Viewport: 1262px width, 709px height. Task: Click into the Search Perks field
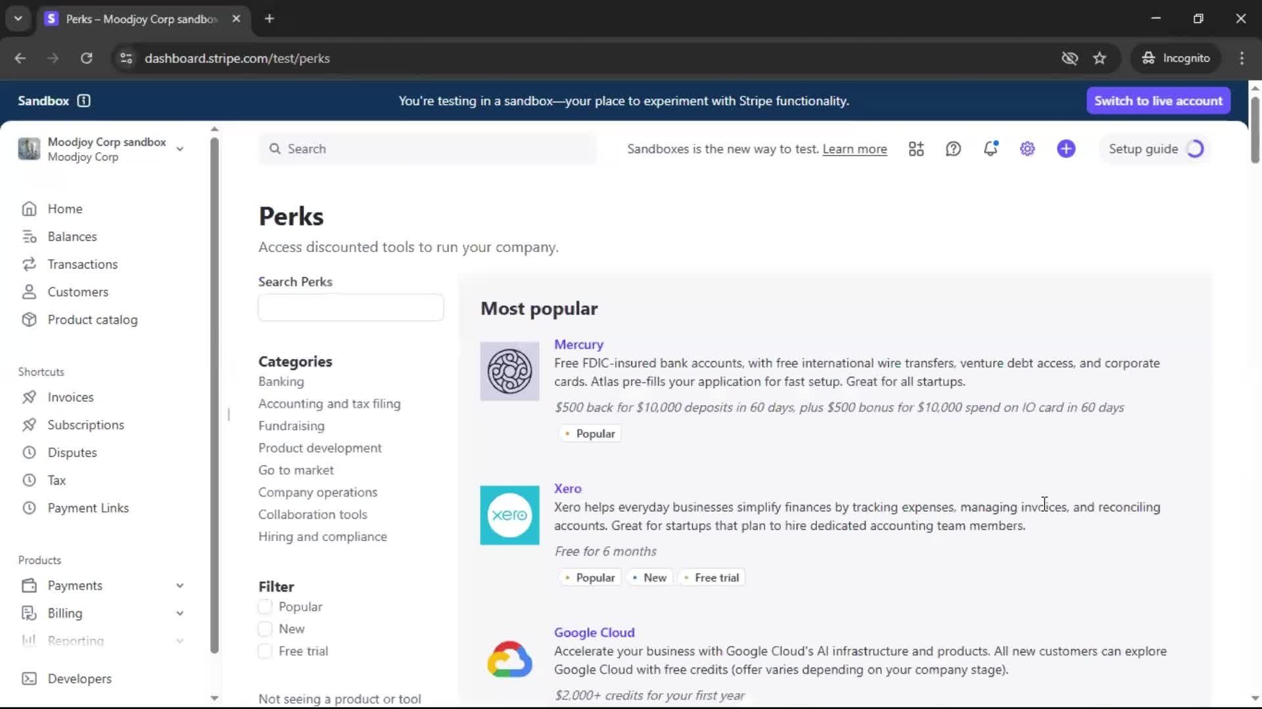pos(350,308)
